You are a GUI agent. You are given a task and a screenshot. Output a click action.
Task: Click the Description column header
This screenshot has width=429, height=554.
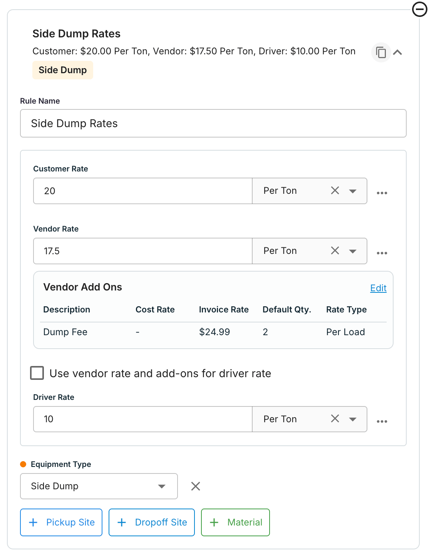67,310
